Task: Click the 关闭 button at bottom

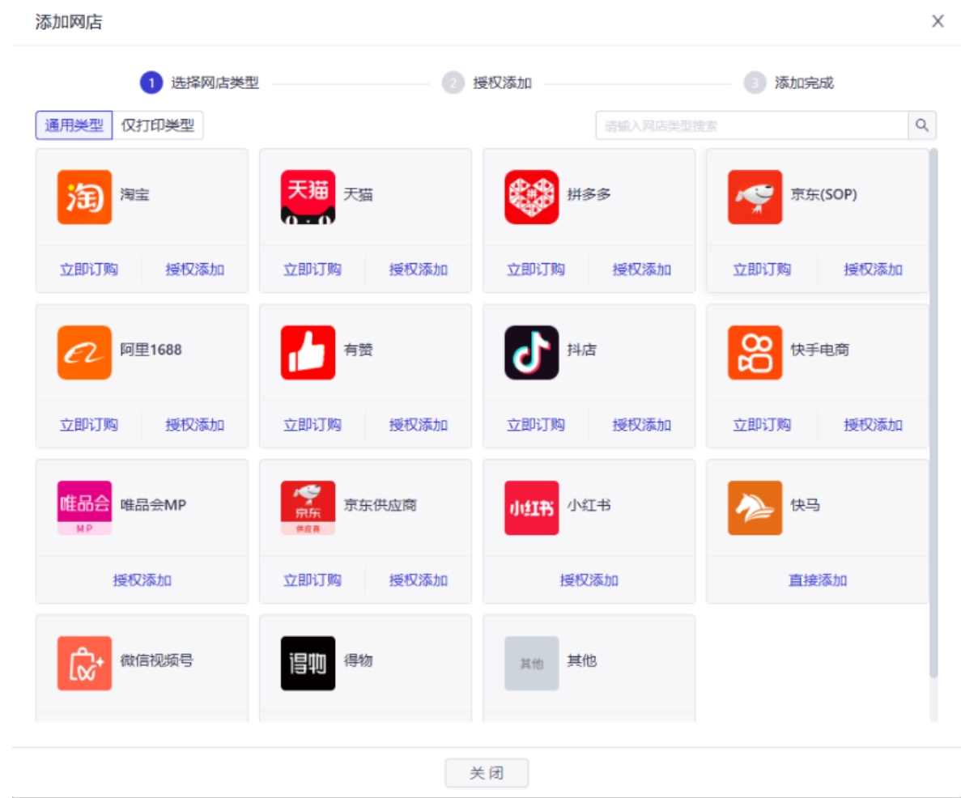Action: (x=487, y=773)
